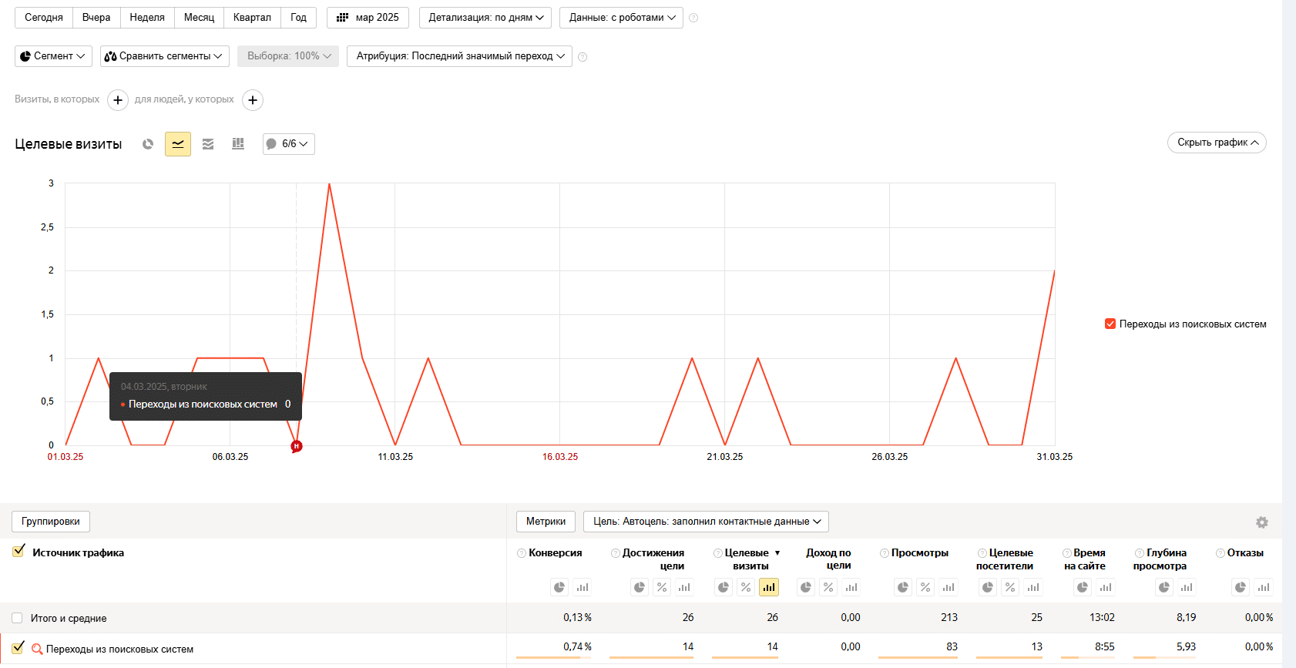This screenshot has height=668, width=1296.
Task: Open the Детализация: по дням dropdown
Action: [485, 18]
